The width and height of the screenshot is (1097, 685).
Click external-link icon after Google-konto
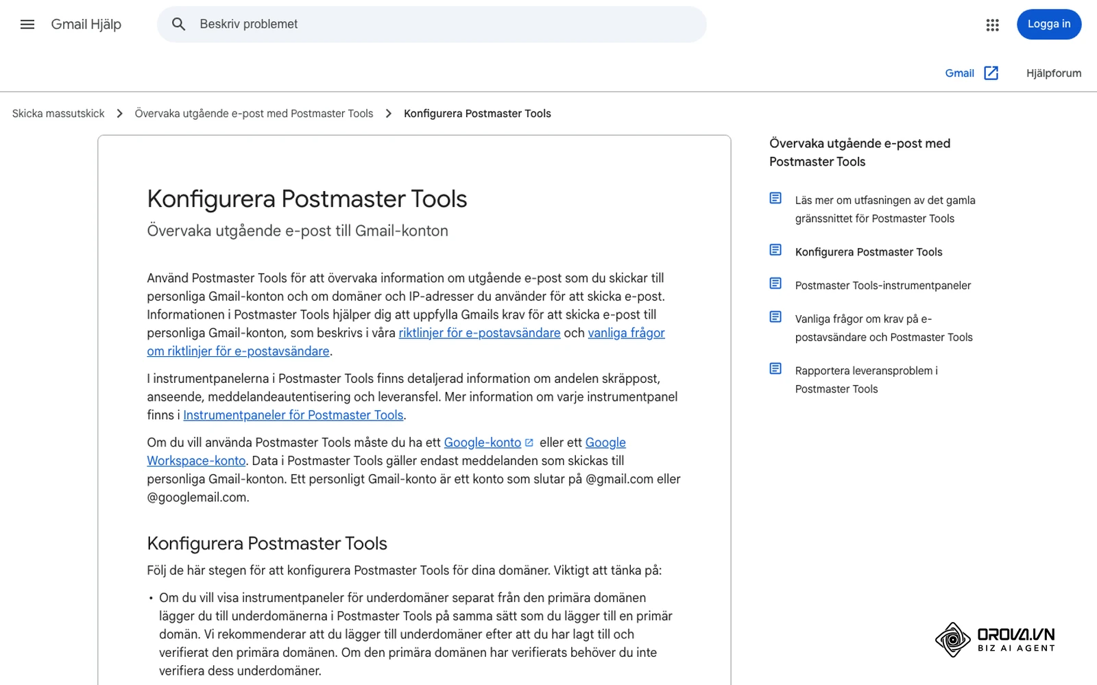pos(529,443)
